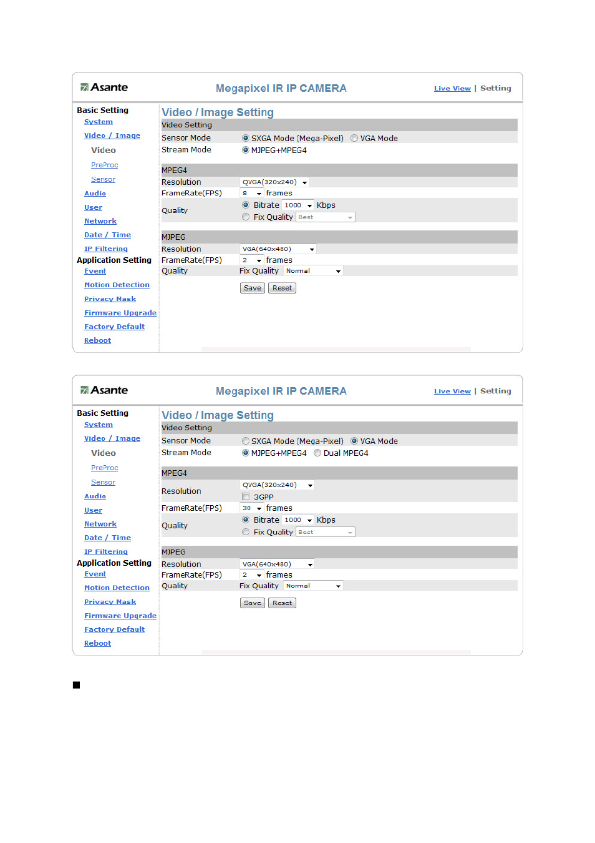Click Save button in bottom panel
The height and width of the screenshot is (843, 595).
pyautogui.click(x=253, y=603)
